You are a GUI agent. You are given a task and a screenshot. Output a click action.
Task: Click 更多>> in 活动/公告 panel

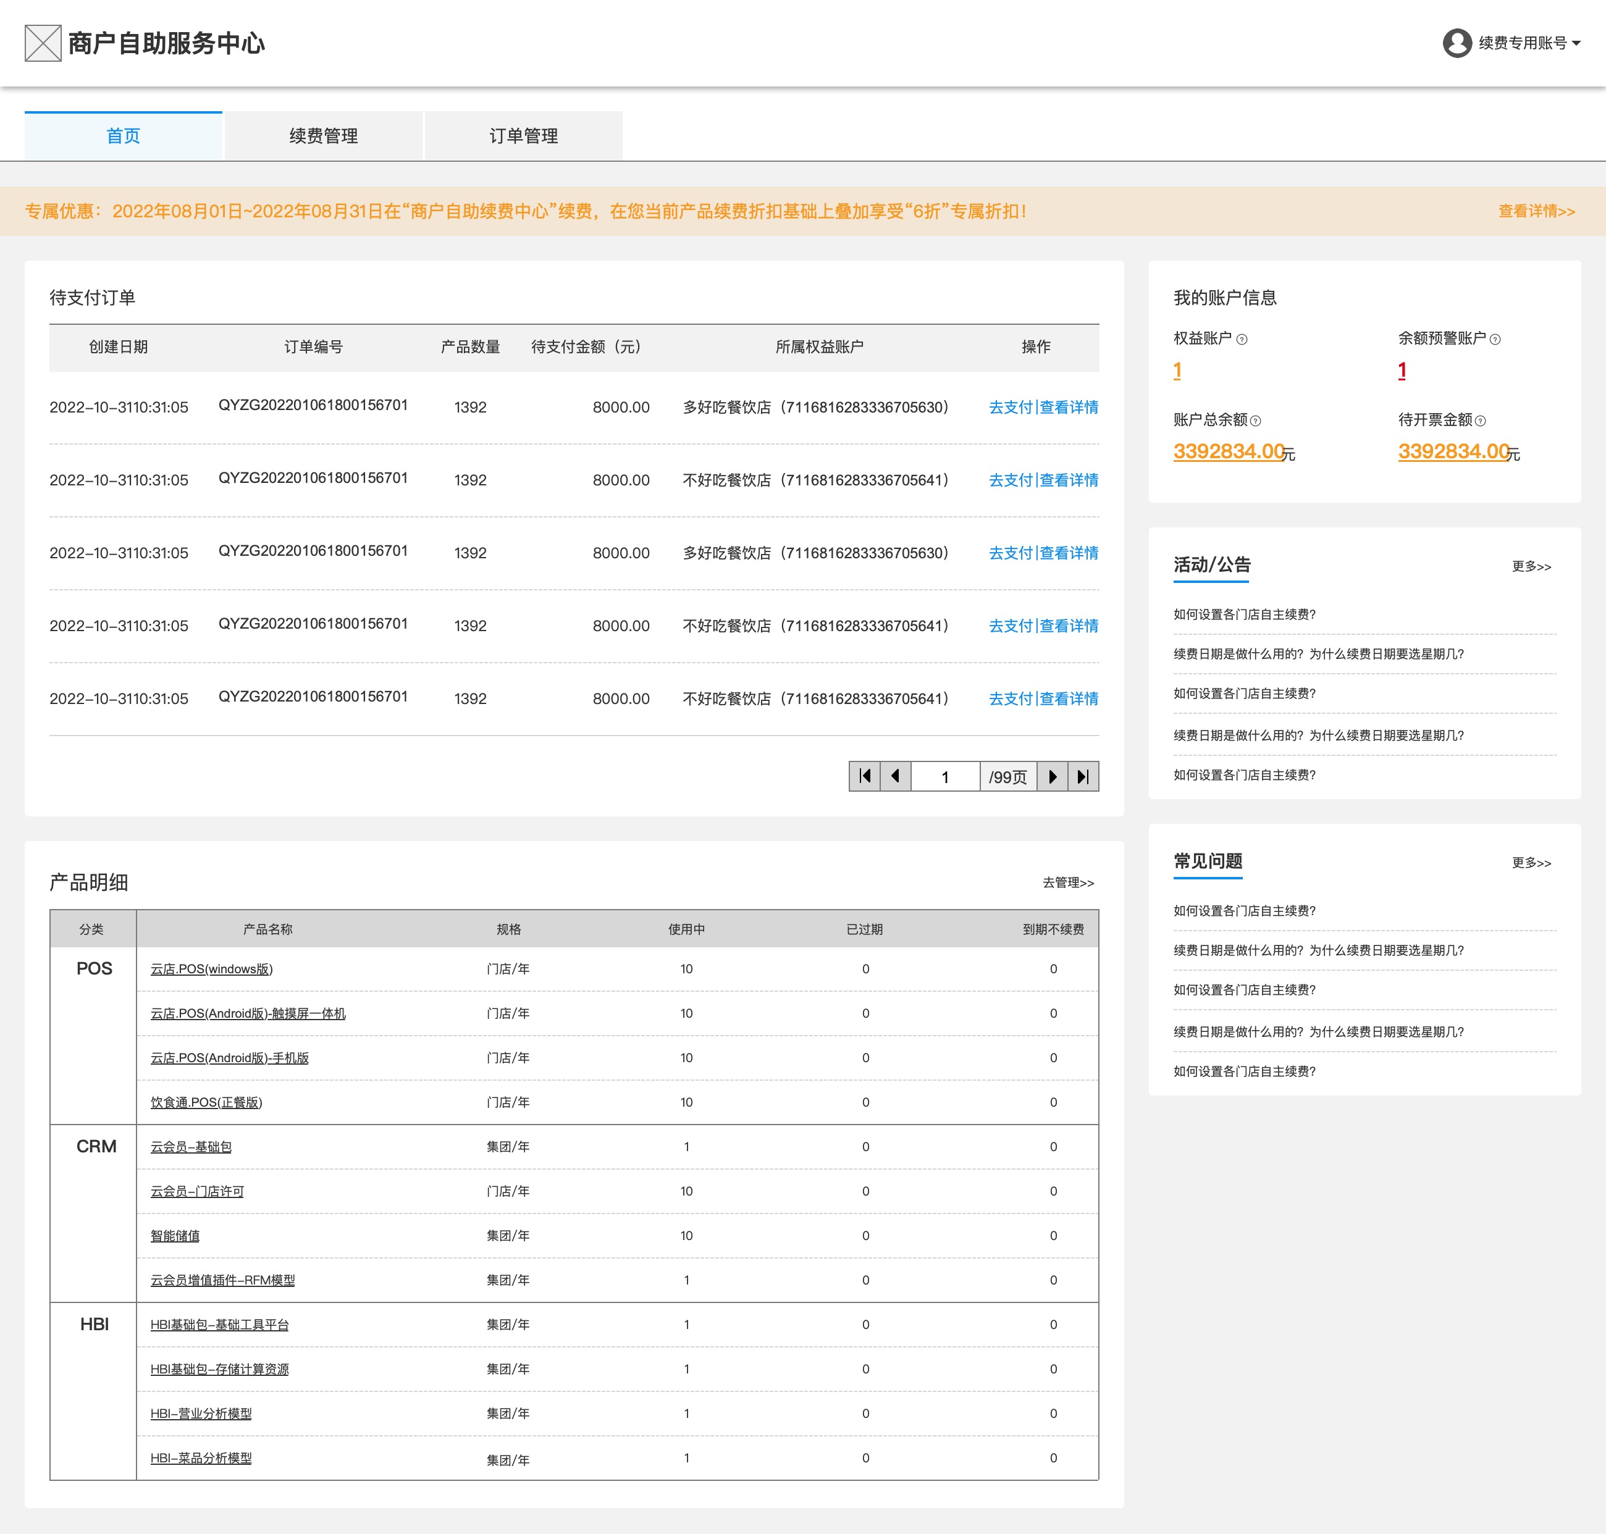pos(1532,566)
